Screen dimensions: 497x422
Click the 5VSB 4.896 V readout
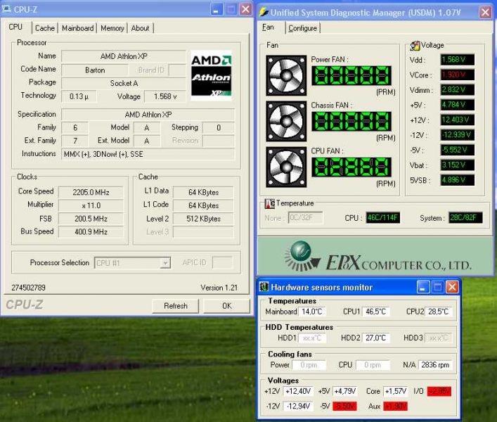coord(458,180)
